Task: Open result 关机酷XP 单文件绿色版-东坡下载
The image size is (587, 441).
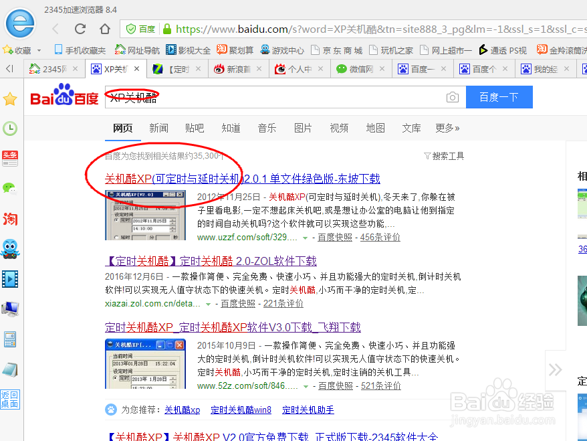Action: (x=243, y=179)
